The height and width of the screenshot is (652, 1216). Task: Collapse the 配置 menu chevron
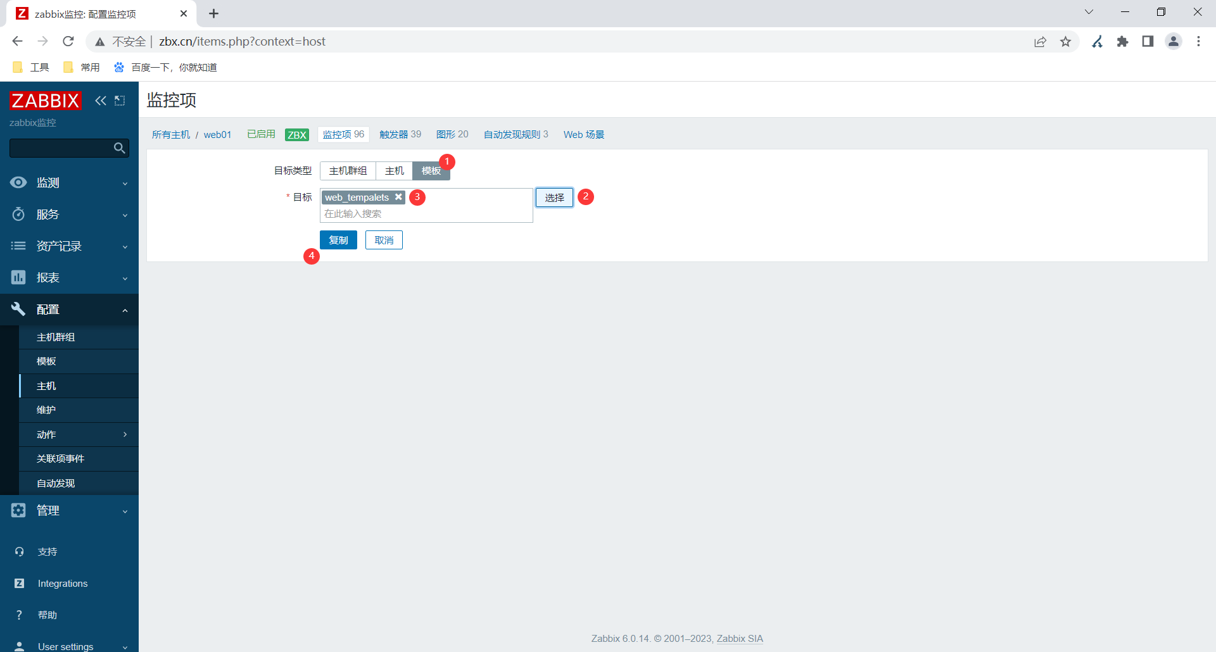(x=125, y=310)
